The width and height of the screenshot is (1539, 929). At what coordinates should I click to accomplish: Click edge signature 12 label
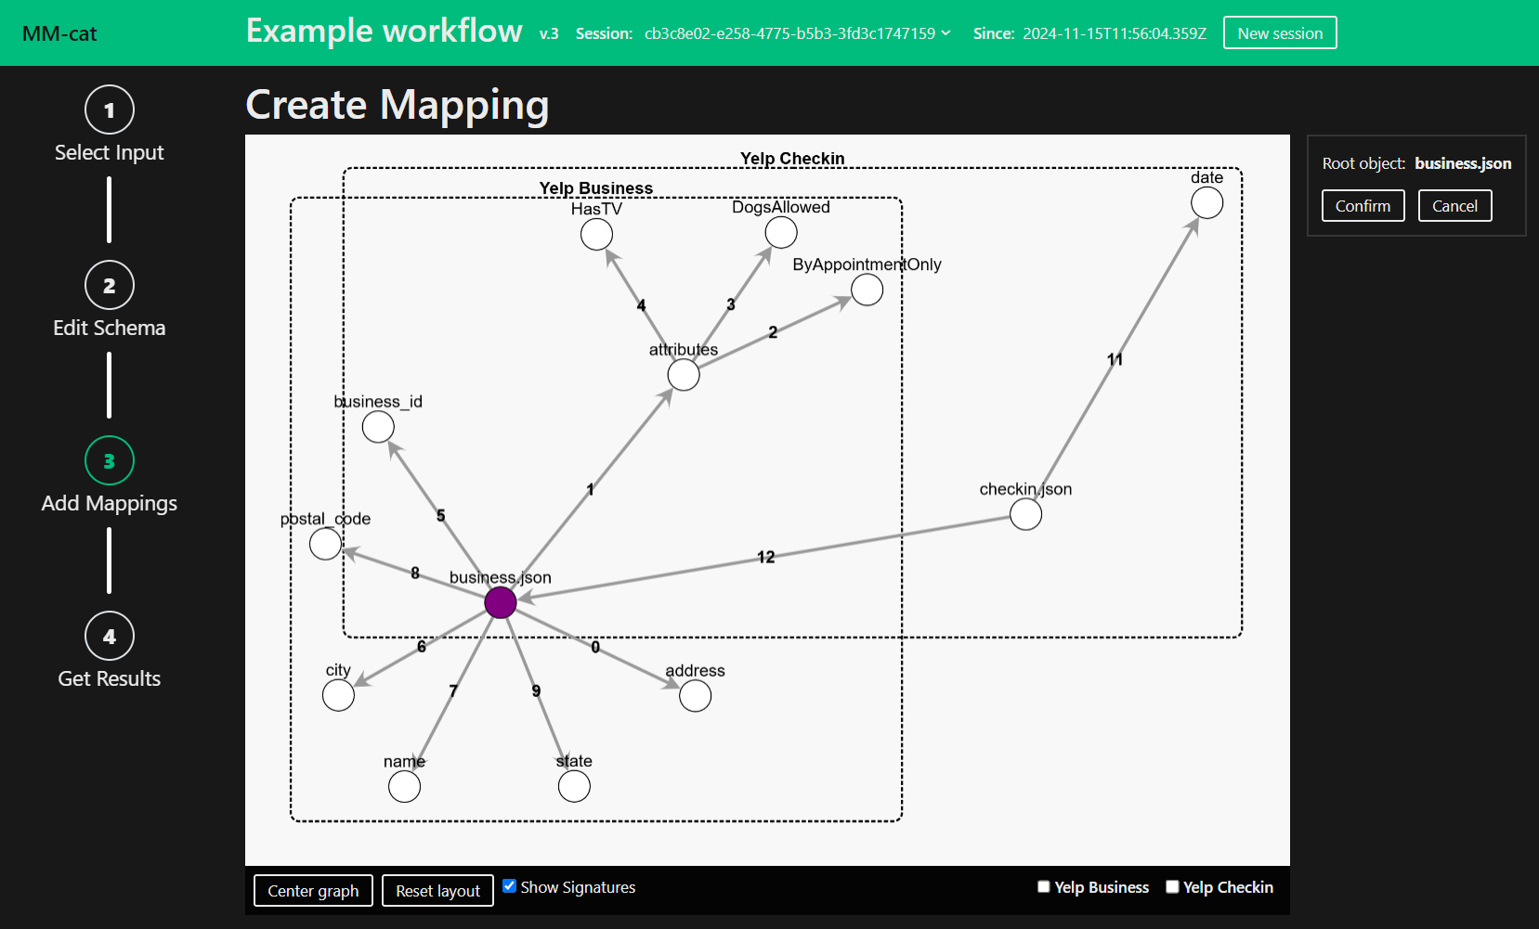(766, 557)
